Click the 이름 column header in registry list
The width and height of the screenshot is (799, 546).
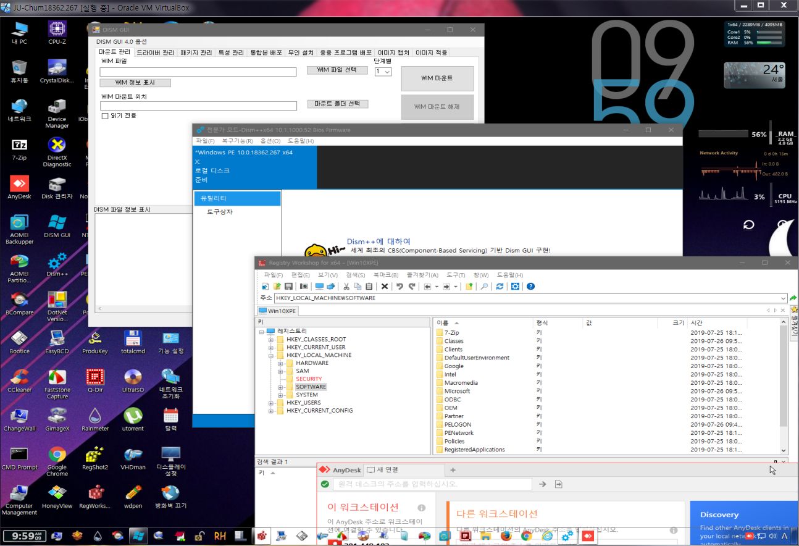point(483,323)
